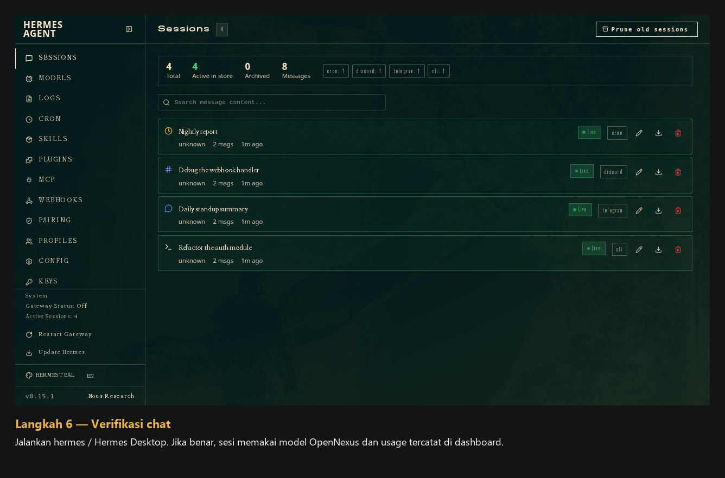
Task: Go to MCP section
Action: click(x=80, y=180)
